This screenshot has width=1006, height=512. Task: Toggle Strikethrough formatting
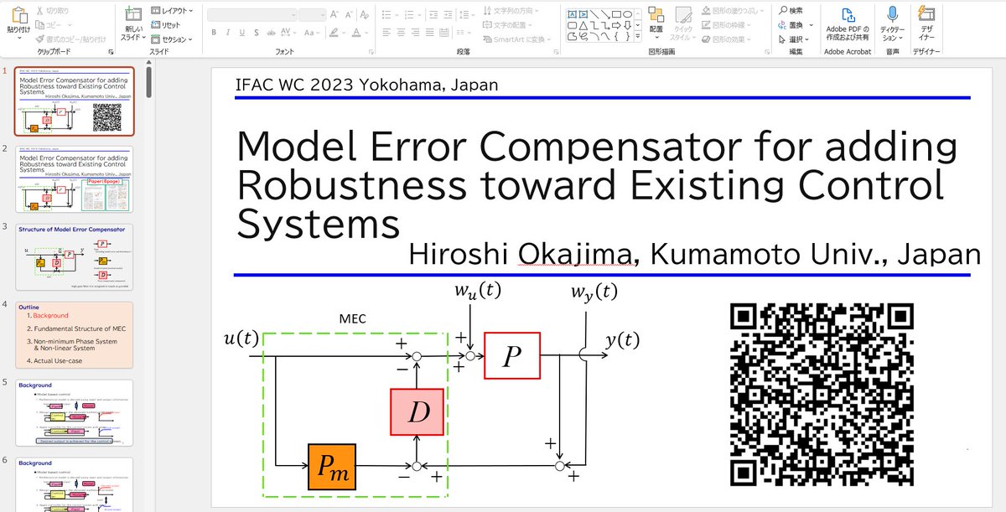click(x=269, y=32)
